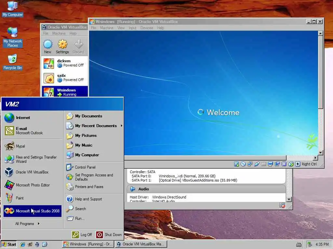Select the sailx virtual machine
Viewport: 333px width, 249px height.
[x=65, y=78]
